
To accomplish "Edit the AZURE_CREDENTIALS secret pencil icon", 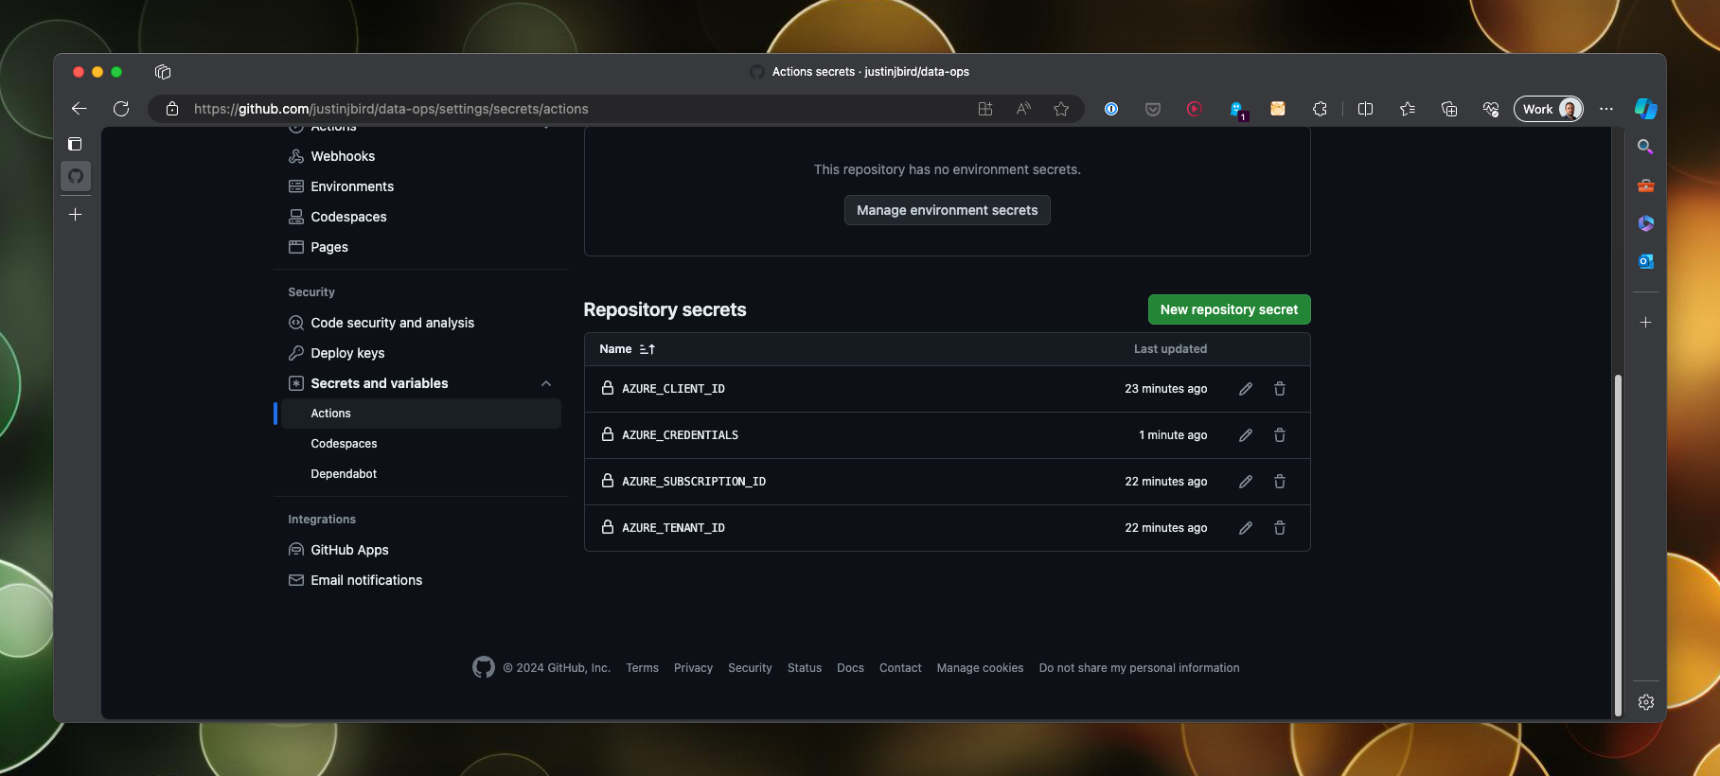I will click(x=1246, y=435).
